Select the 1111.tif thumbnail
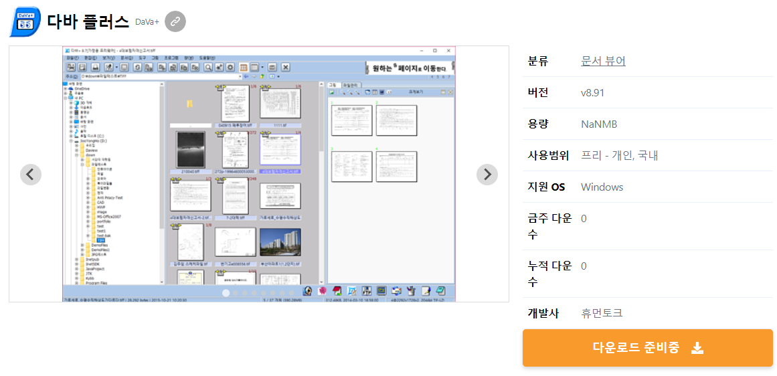Image resolution: width=777 pixels, height=376 pixels. pyautogui.click(x=281, y=103)
